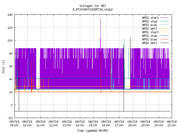Click the yellow NPD1 start legend line
This screenshot has width=177, height=133.
[165, 32]
